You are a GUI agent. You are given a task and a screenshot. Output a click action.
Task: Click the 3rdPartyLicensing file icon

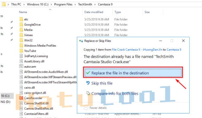pos(21,56)
